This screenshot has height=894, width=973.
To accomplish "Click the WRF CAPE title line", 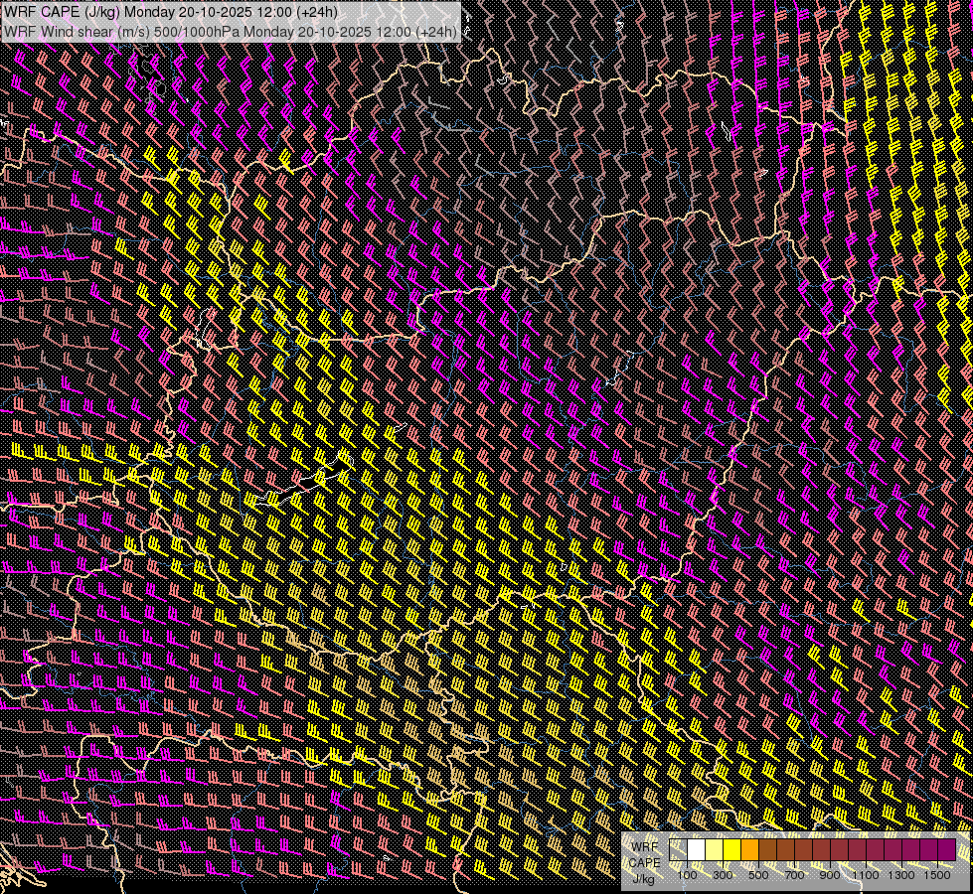I will pyautogui.click(x=171, y=12).
